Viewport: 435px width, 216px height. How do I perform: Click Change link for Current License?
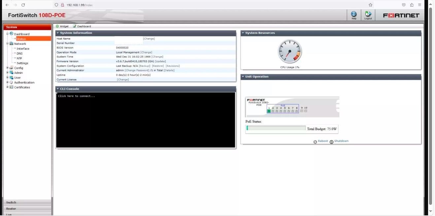123,79
